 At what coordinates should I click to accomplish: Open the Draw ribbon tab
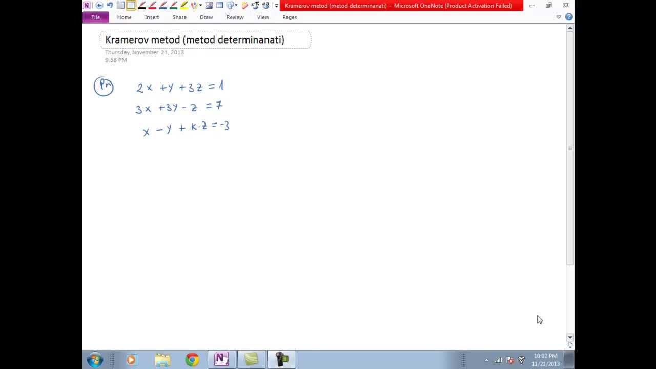point(207,17)
